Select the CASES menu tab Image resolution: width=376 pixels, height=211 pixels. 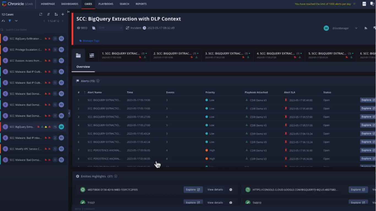(x=88, y=4)
